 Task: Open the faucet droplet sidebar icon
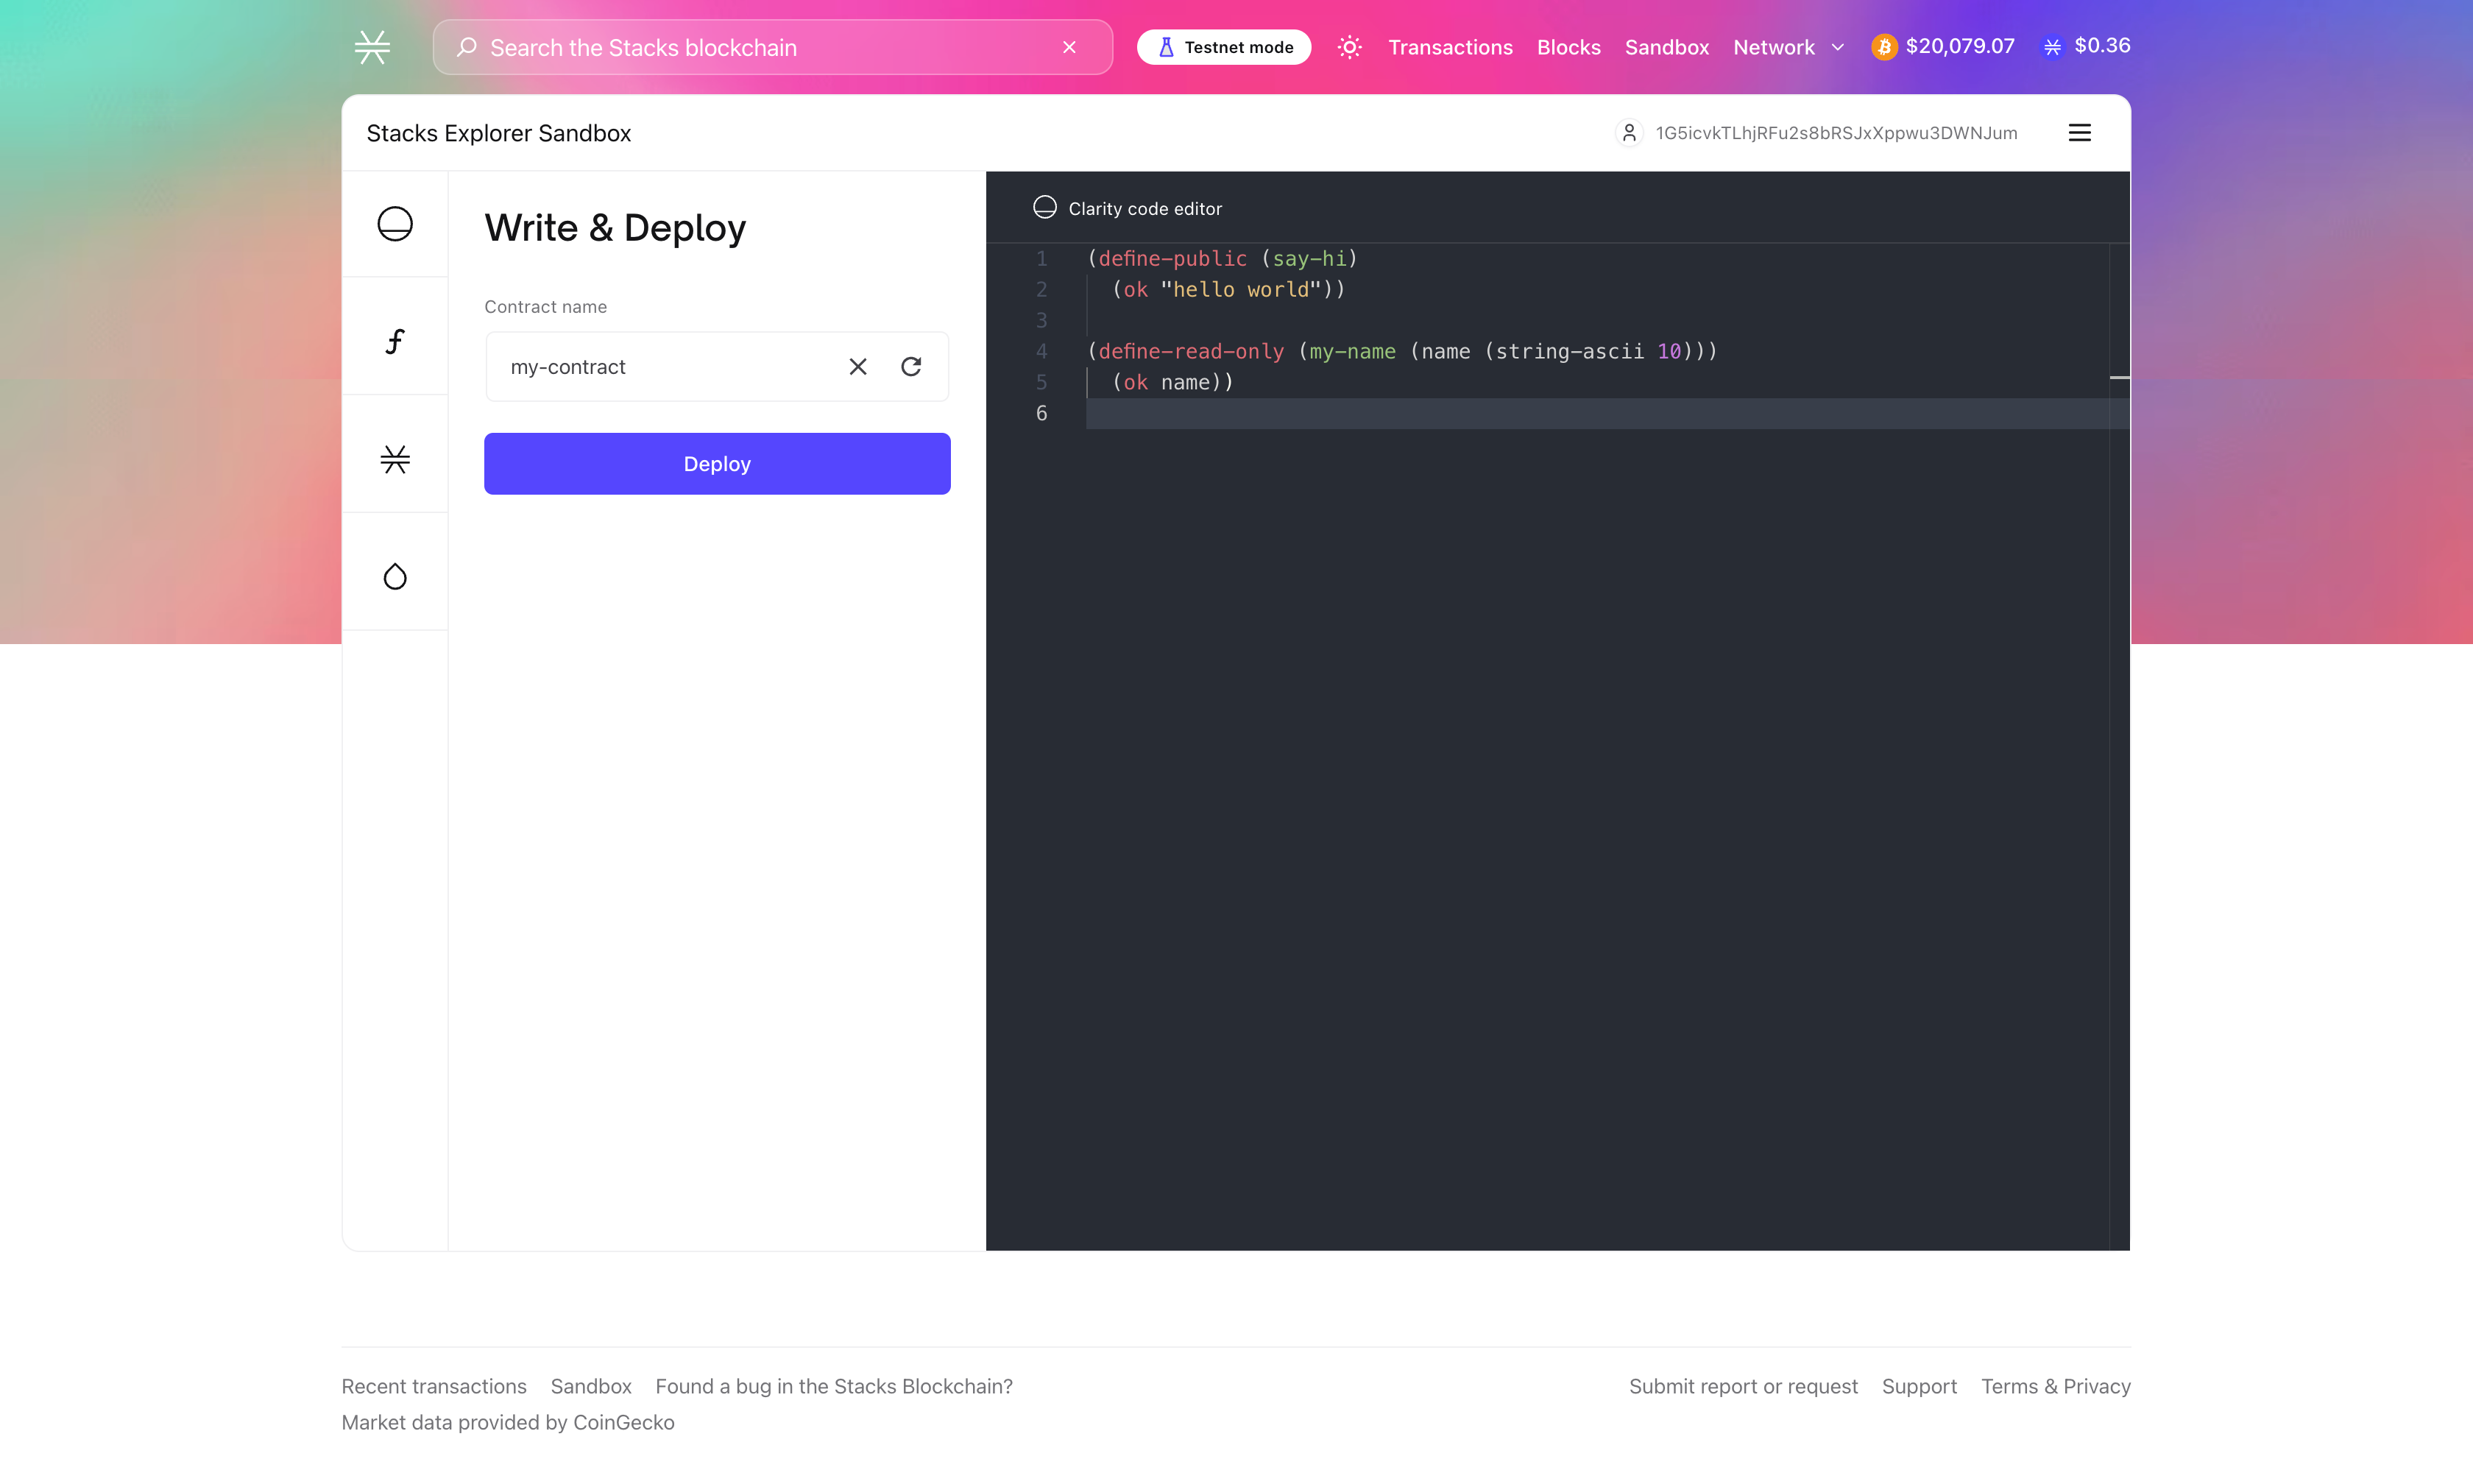[x=395, y=576]
